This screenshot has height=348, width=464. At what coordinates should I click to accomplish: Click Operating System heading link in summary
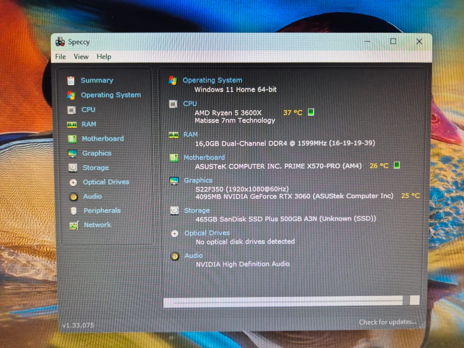tap(212, 80)
